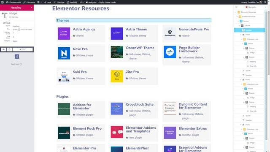Open the Elementor360 site menu
This screenshot has width=270, height=152.
click(x=13, y=2)
